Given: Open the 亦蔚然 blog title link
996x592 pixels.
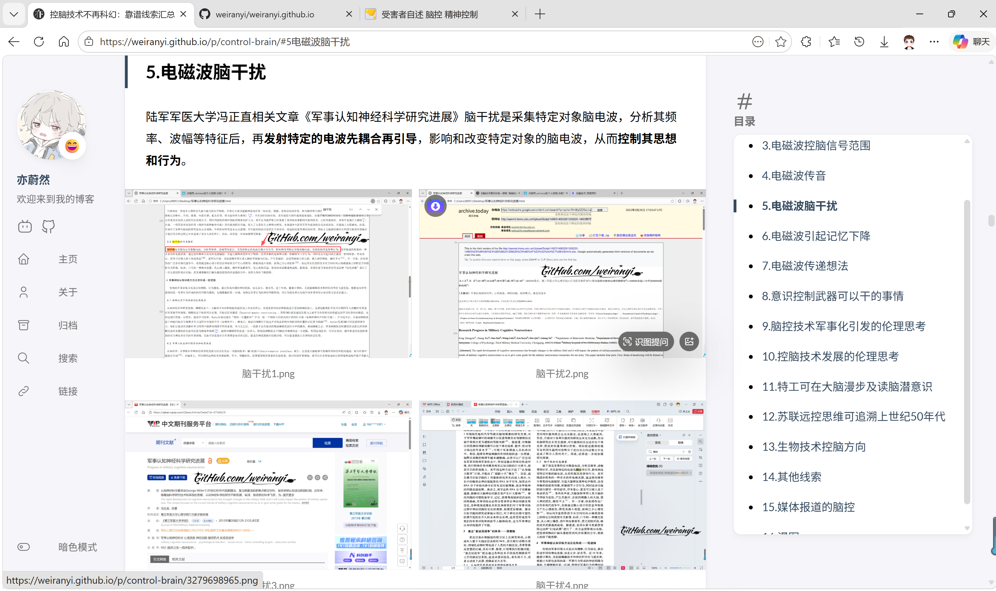Looking at the screenshot, I should 33,180.
